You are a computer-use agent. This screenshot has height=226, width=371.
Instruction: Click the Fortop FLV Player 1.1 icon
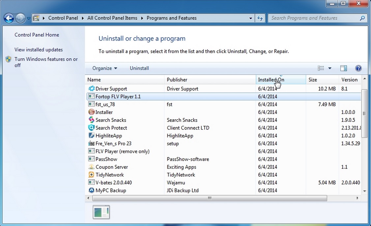tap(91, 97)
